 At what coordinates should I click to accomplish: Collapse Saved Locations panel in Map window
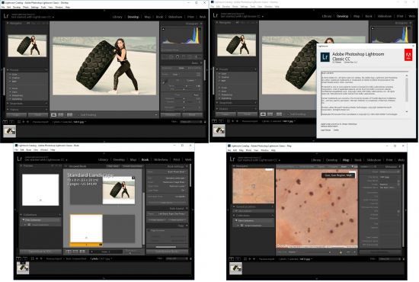pos(234,207)
